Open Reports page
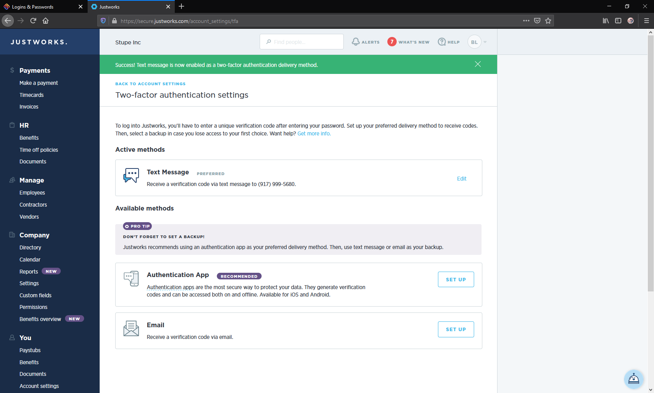 coord(29,272)
